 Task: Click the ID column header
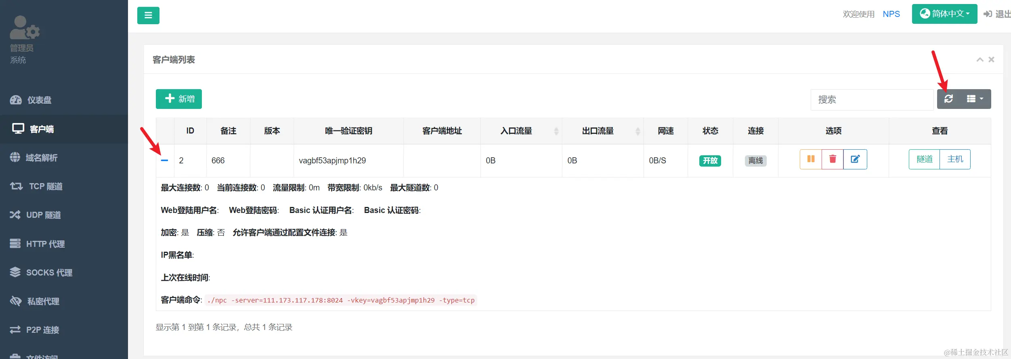[190, 131]
